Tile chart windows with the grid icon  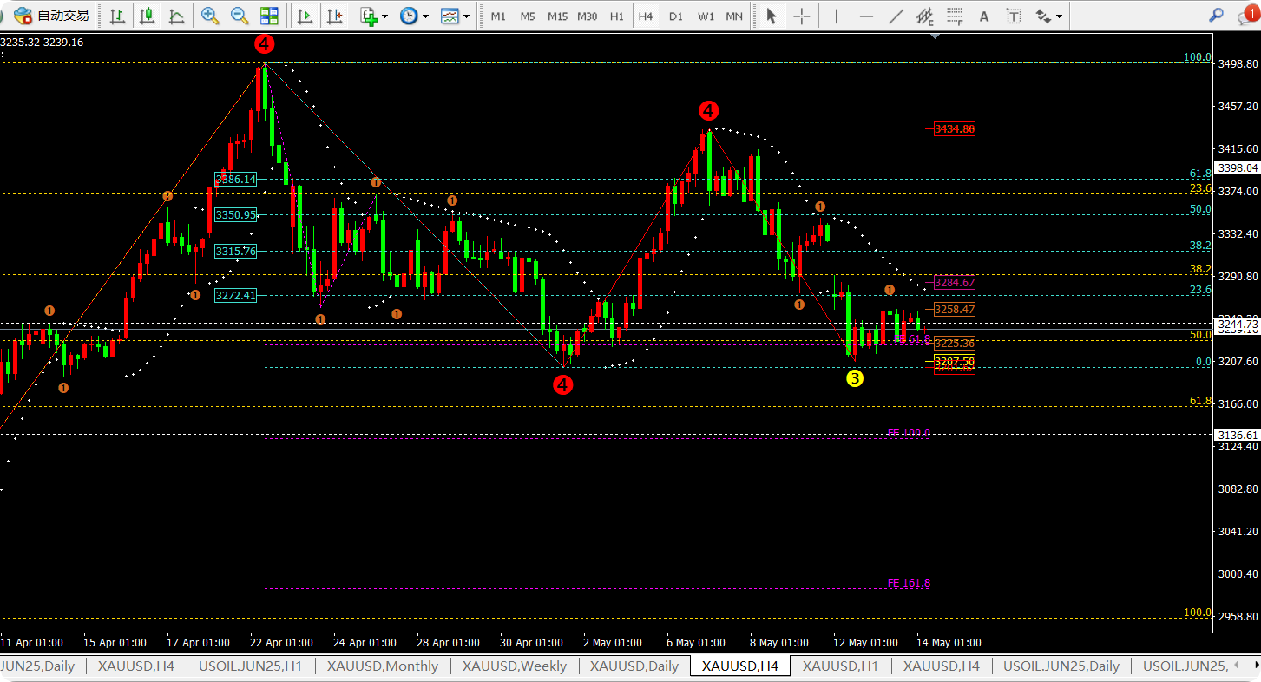[x=269, y=16]
